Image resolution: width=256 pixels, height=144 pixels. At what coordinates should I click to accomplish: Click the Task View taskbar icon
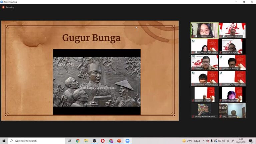pos(69,141)
